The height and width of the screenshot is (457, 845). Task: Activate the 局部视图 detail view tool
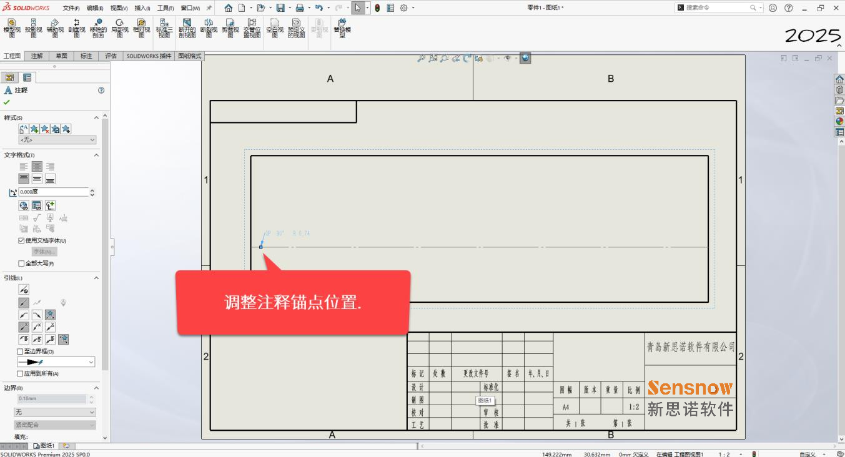tap(120, 28)
